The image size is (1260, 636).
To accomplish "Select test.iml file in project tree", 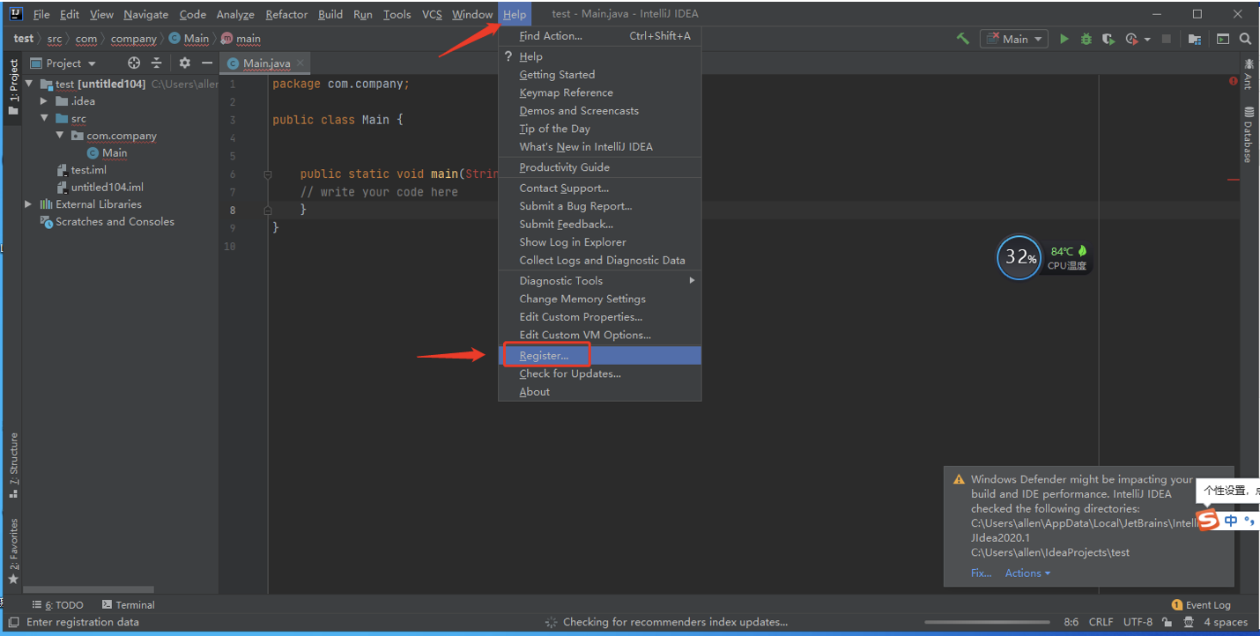I will pos(88,170).
